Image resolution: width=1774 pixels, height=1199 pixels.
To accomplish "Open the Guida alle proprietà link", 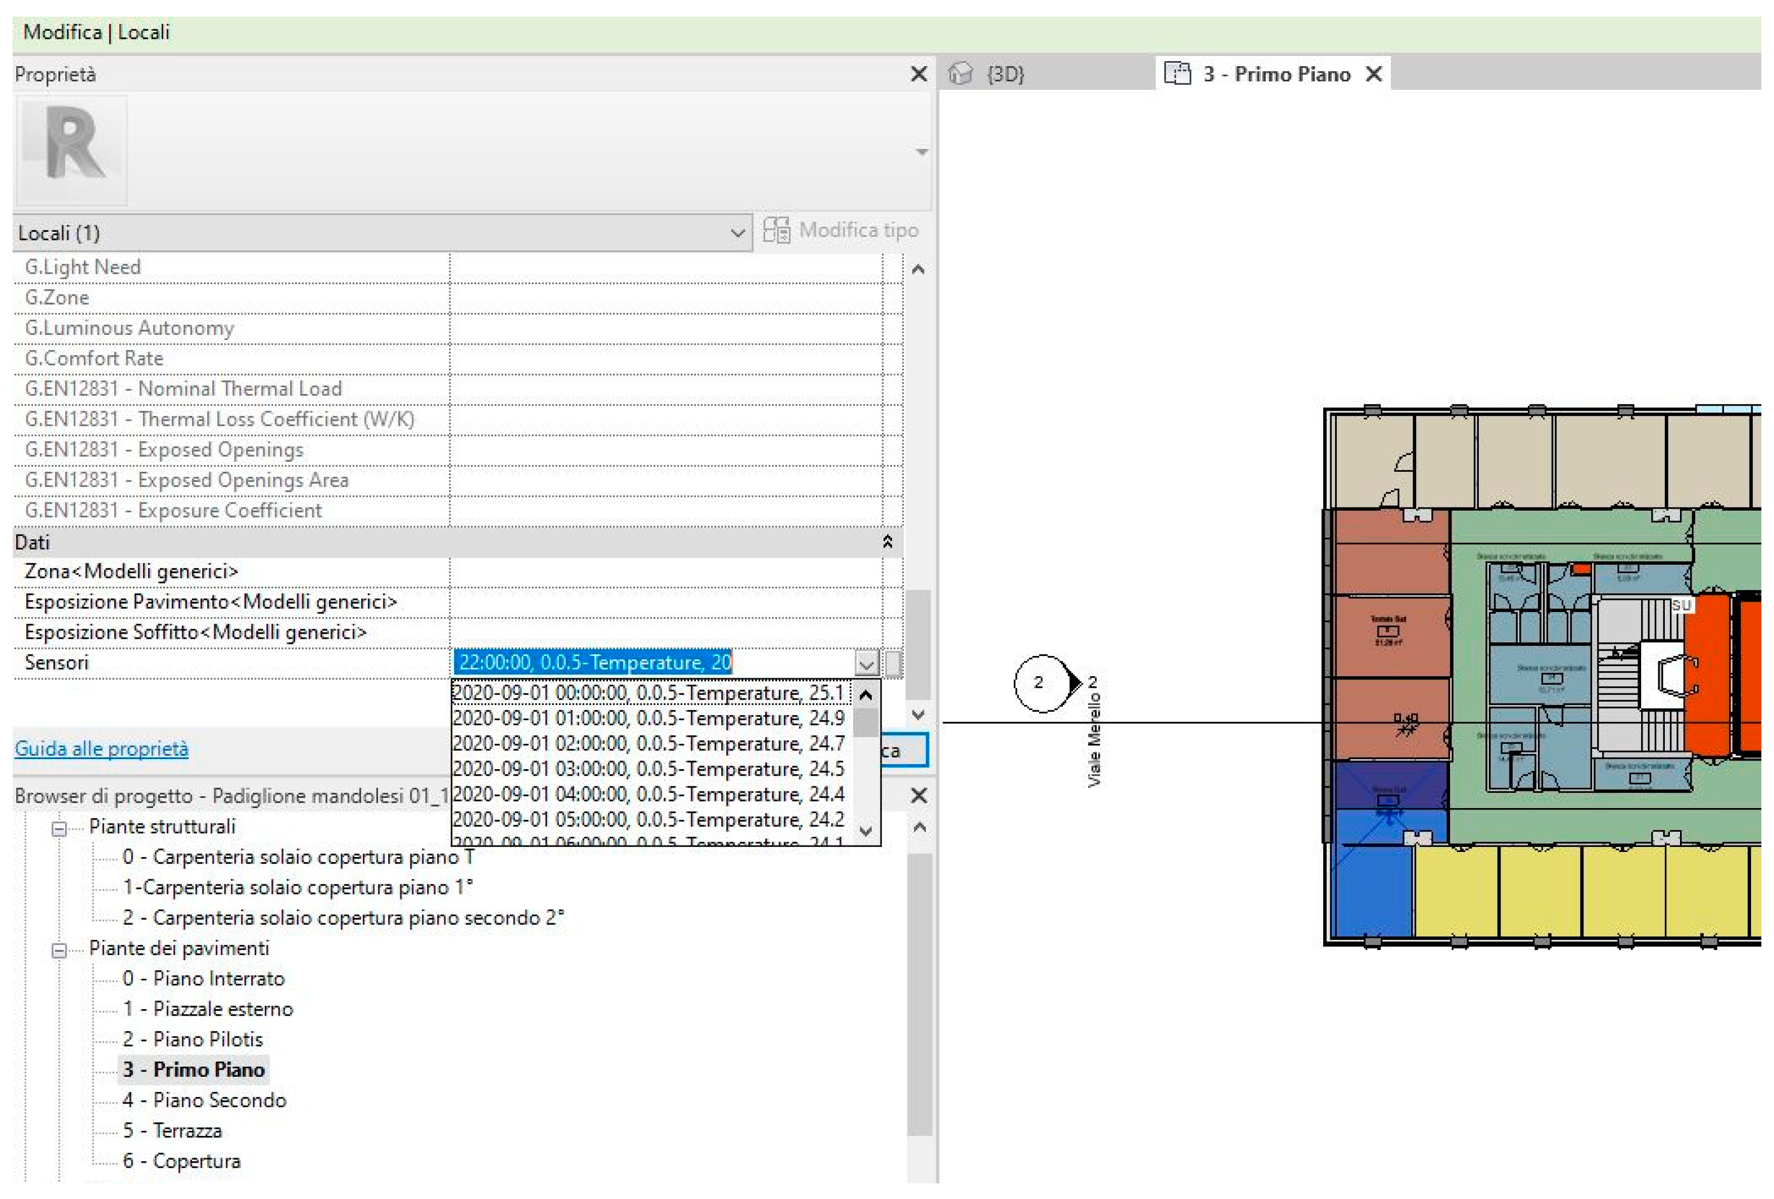I will pos(102,748).
